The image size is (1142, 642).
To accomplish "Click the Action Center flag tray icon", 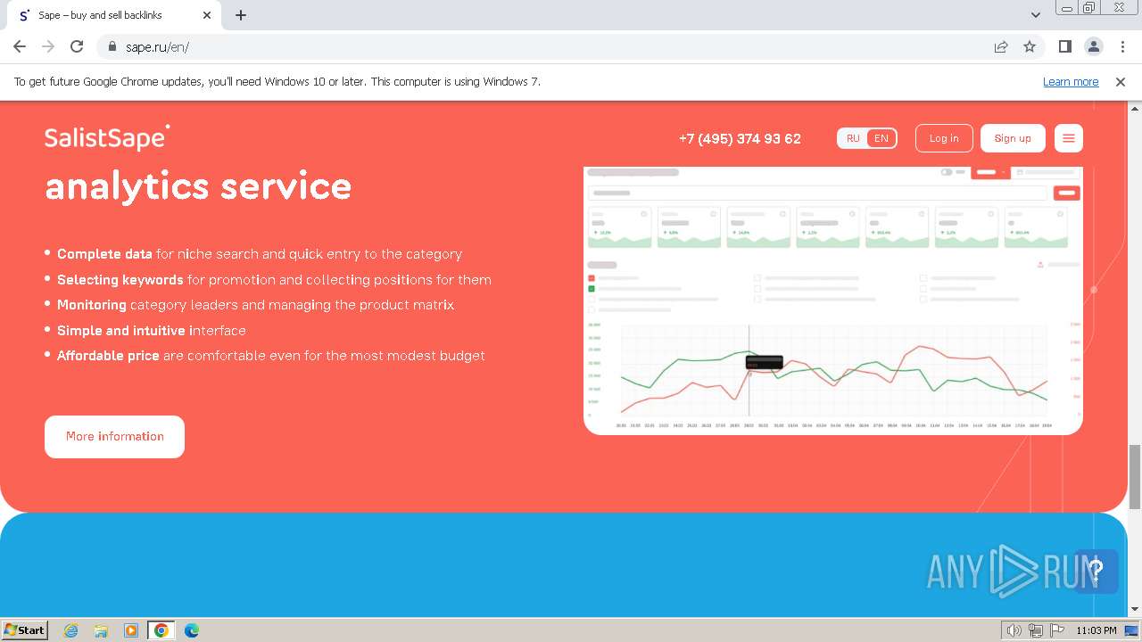I will click(1057, 630).
